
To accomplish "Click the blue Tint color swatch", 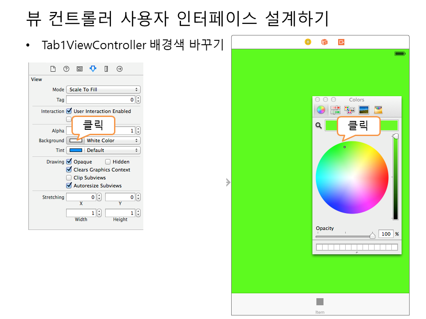I will click(76, 150).
